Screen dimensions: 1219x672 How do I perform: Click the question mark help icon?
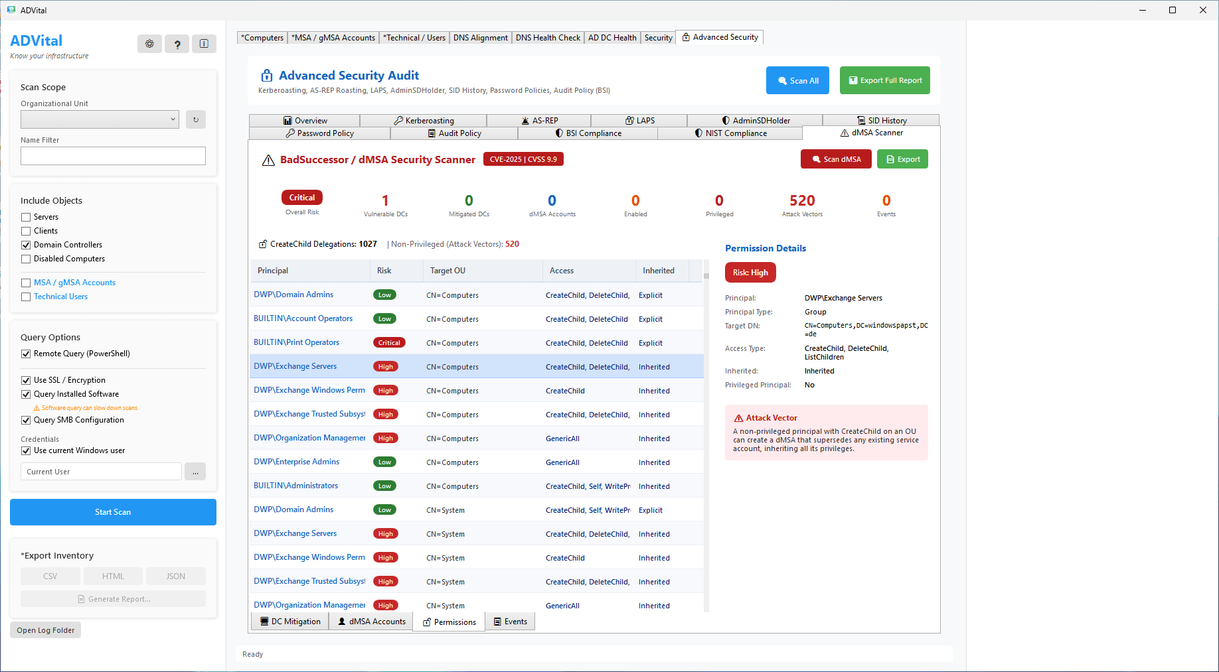(x=177, y=44)
